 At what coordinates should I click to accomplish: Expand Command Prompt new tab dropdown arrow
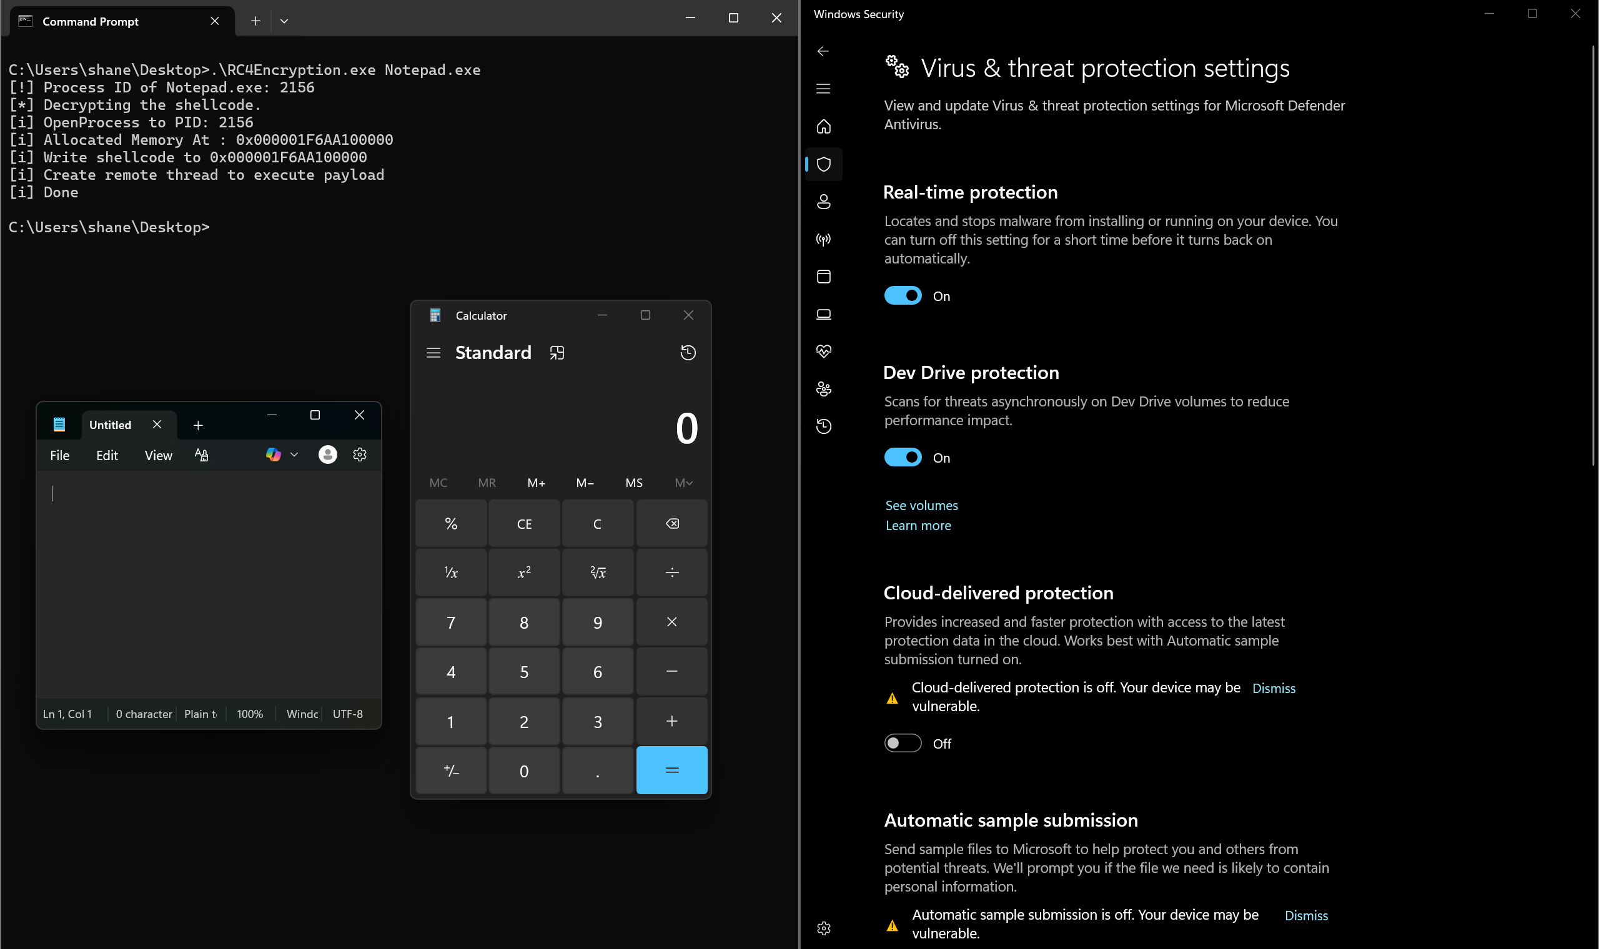(x=284, y=21)
